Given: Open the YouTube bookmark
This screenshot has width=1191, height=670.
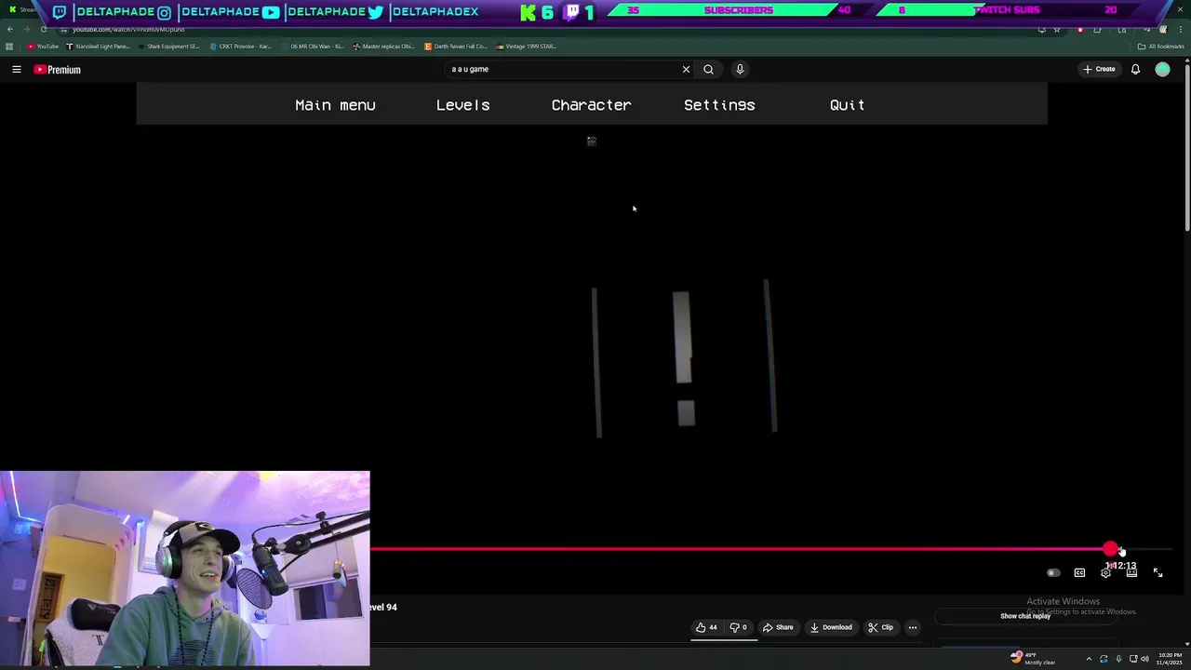Looking at the screenshot, I should 43,47.
